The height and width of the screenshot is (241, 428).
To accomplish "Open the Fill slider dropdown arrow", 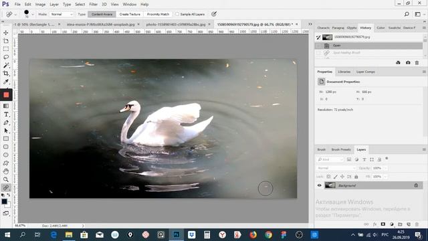I will pos(385,177).
